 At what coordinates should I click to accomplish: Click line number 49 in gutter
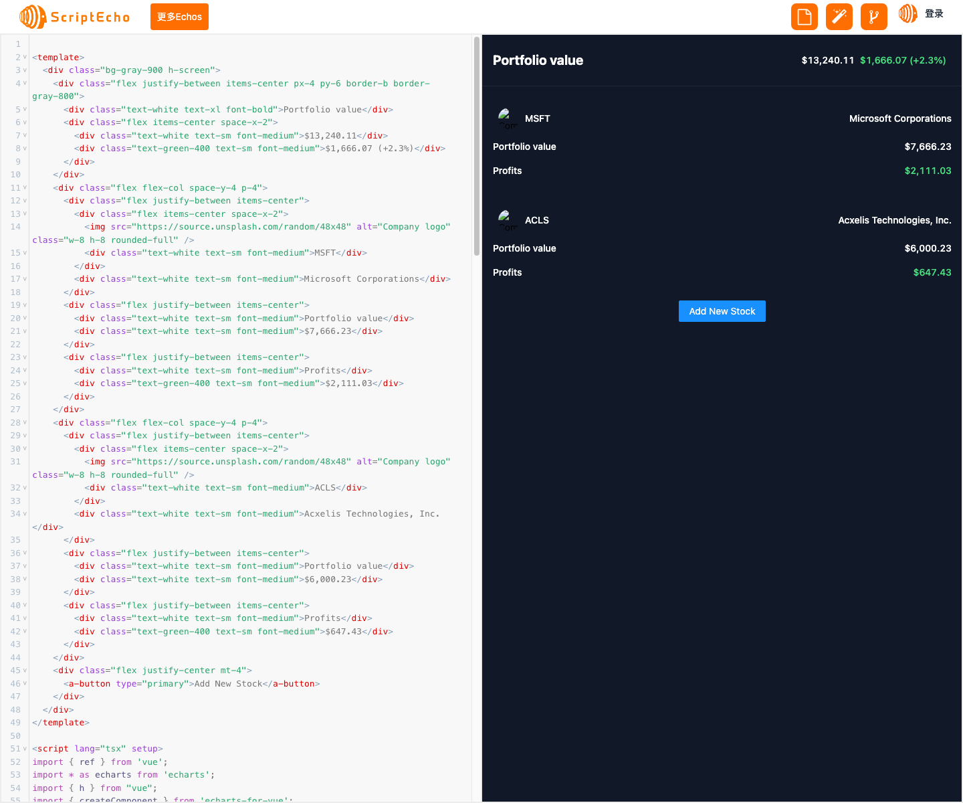tap(15, 723)
